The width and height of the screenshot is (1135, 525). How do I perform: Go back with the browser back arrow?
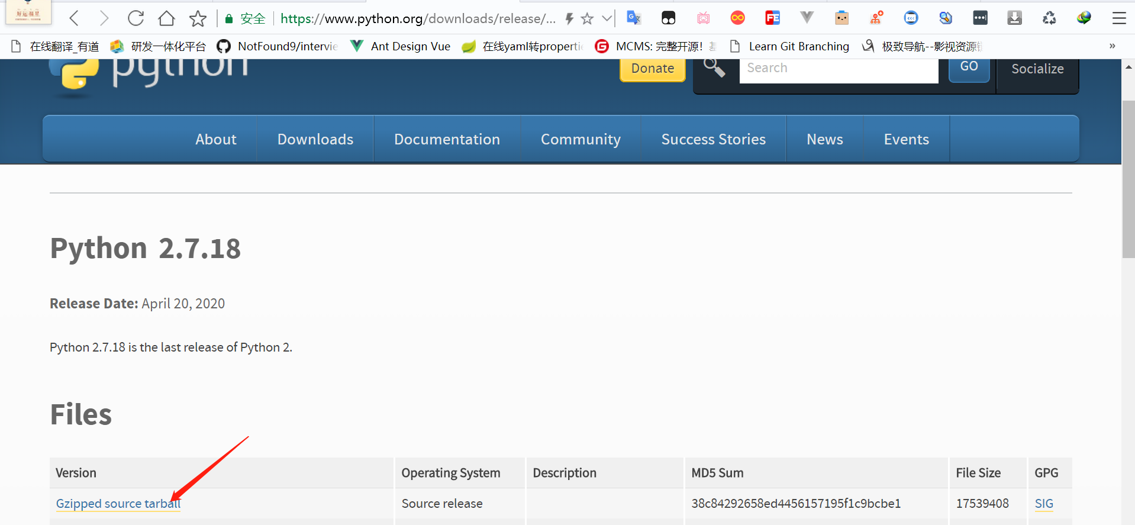(x=74, y=18)
